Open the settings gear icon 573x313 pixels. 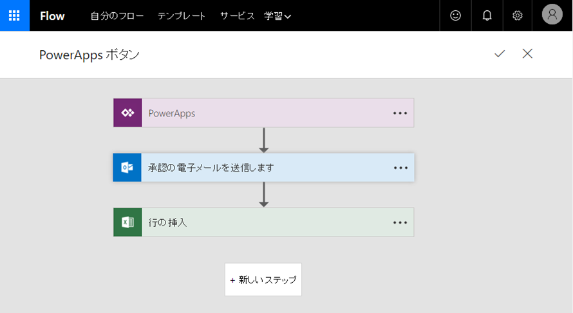518,15
